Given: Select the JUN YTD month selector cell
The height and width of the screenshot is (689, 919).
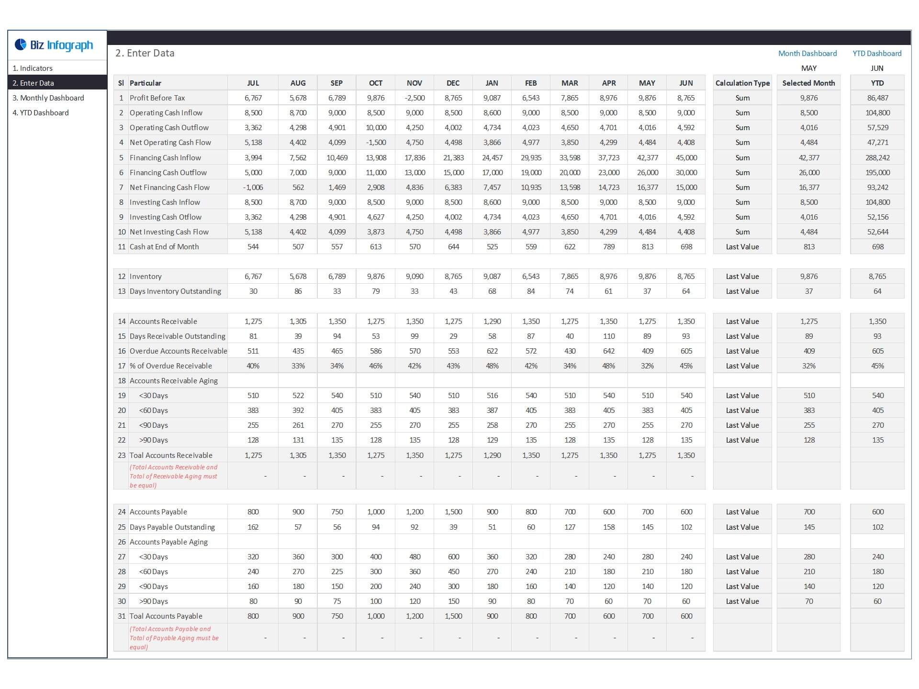Looking at the screenshot, I should [877, 68].
